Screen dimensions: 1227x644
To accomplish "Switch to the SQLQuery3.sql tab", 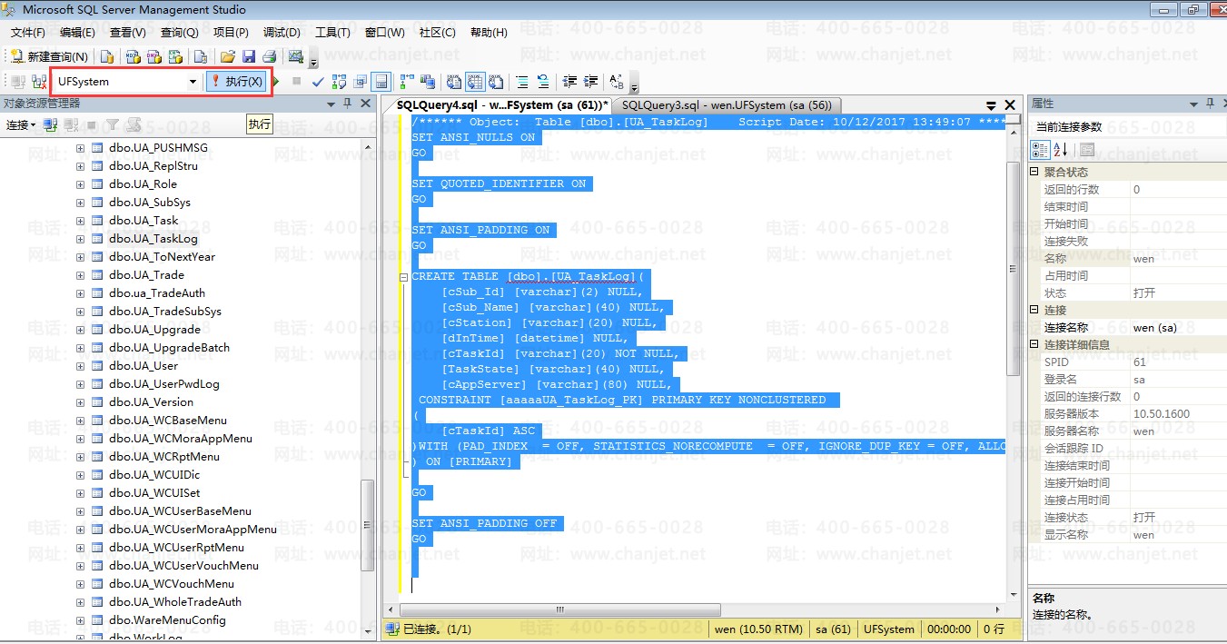I will (726, 105).
